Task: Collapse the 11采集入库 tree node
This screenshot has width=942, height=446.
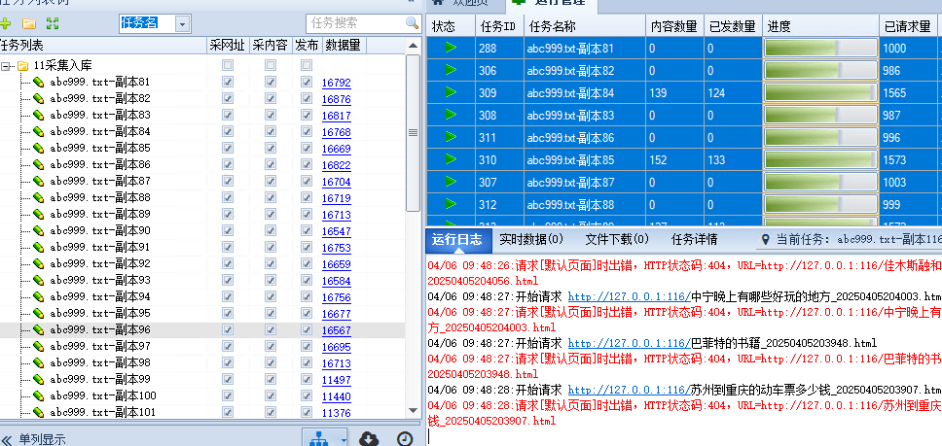Action: coord(6,66)
